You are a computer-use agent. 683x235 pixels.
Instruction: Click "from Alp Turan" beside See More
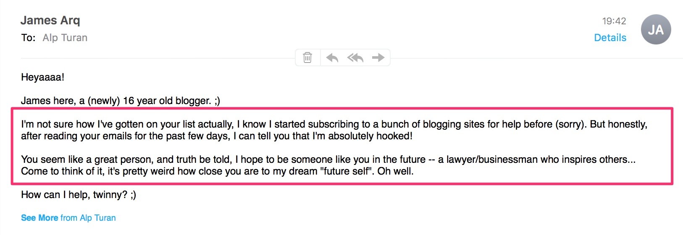click(88, 218)
